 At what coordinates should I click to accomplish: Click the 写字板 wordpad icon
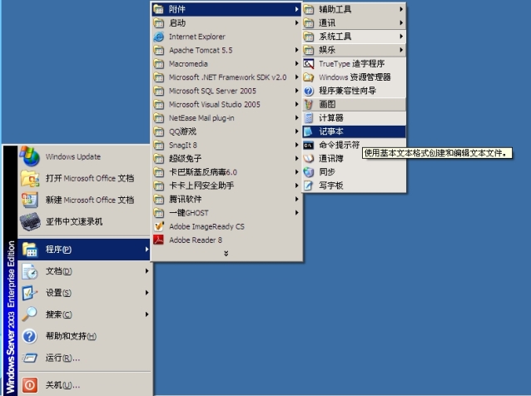(308, 186)
